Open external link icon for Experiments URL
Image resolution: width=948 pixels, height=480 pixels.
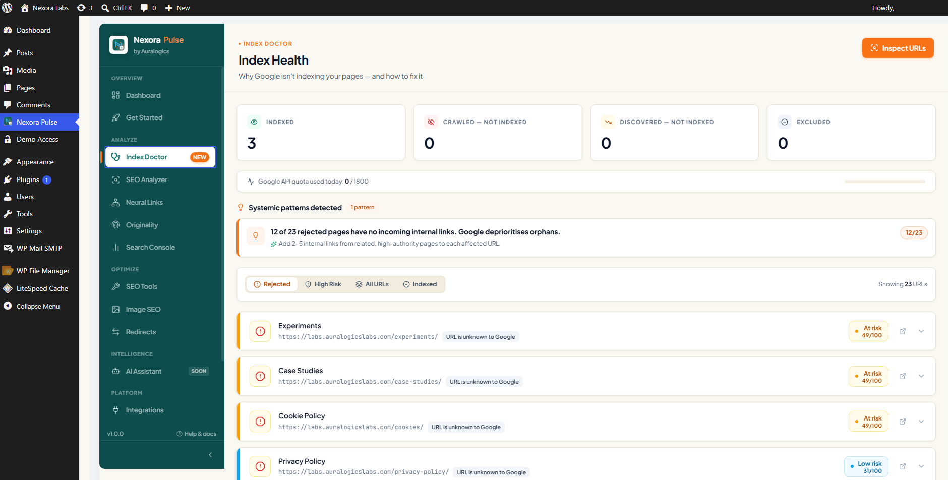tap(903, 331)
